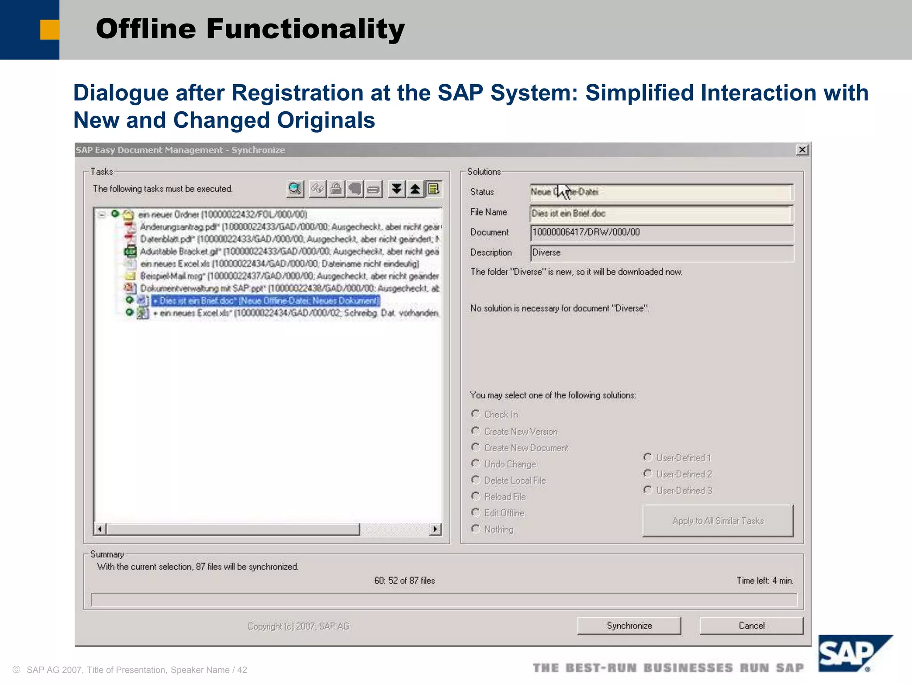Click the magnifier search icon in Tasks toolbar
The image size is (912, 684).
coord(295,189)
